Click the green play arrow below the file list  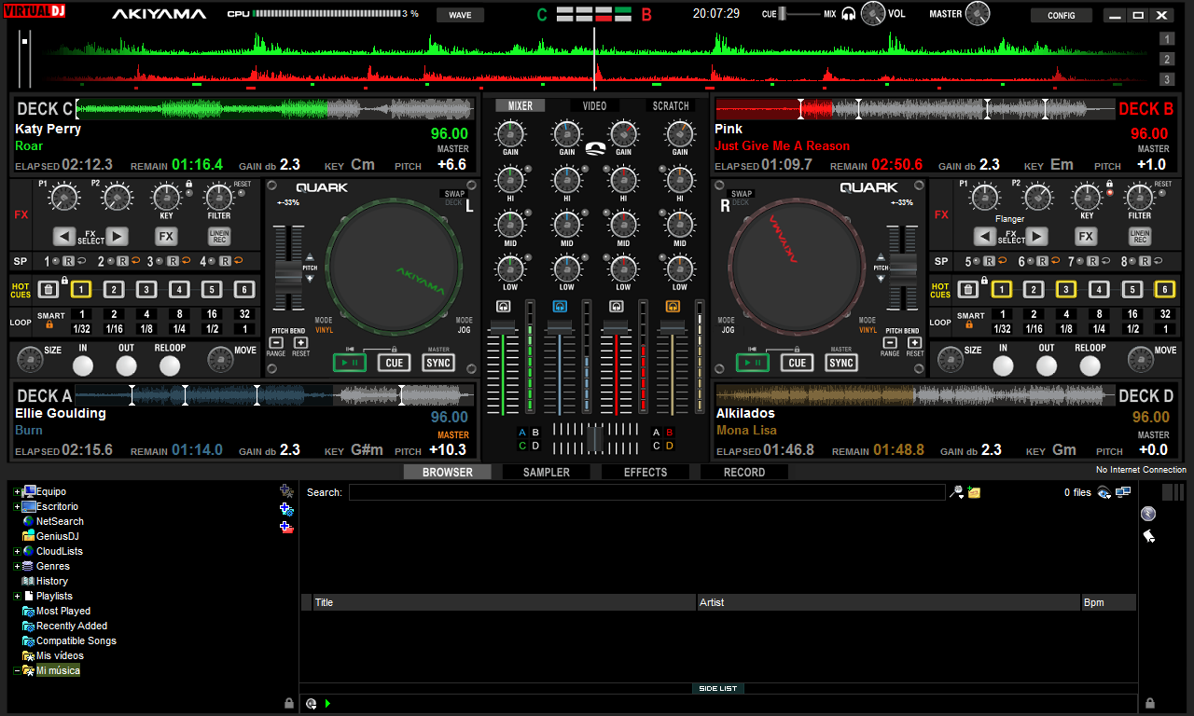point(328,703)
